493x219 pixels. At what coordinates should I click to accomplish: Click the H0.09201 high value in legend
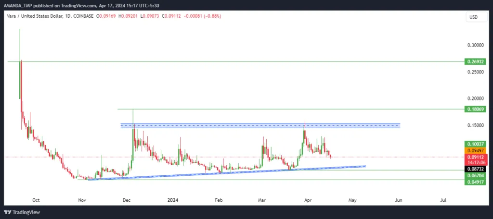click(x=128, y=16)
